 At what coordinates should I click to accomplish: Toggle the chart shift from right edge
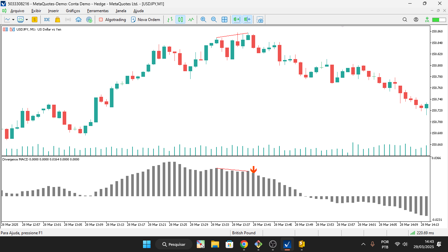click(x=248, y=19)
